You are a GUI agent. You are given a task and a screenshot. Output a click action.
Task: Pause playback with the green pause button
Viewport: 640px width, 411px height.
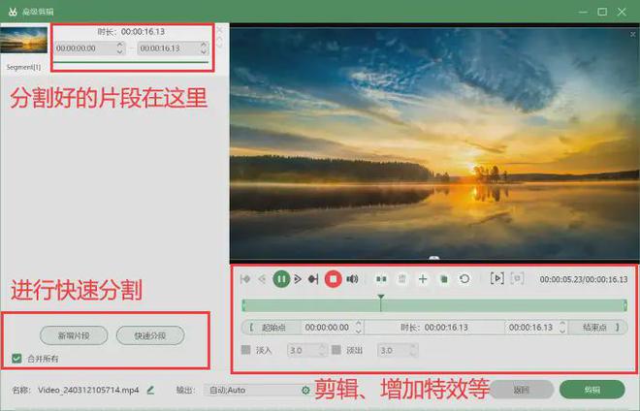281,279
